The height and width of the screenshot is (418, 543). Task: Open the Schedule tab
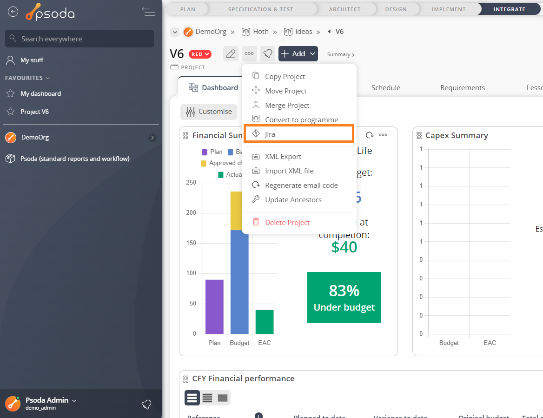(386, 87)
